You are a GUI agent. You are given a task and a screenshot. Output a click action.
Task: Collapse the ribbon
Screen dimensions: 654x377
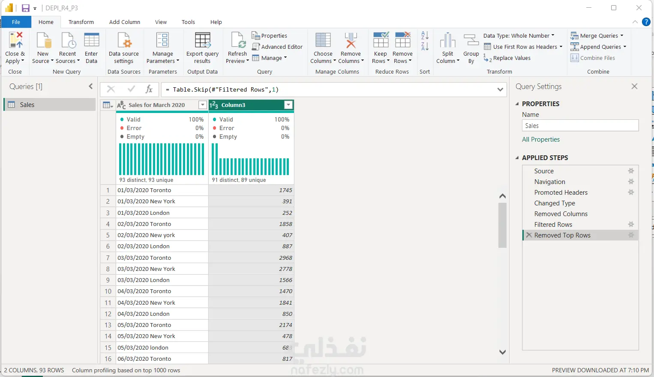pos(635,22)
